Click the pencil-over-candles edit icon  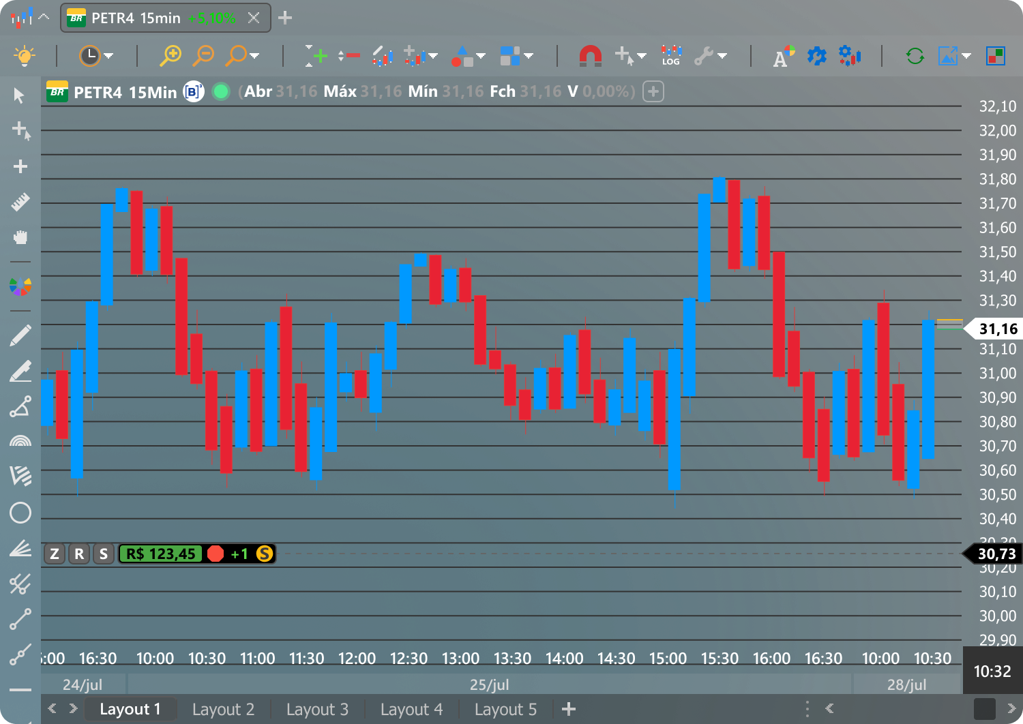(x=382, y=55)
